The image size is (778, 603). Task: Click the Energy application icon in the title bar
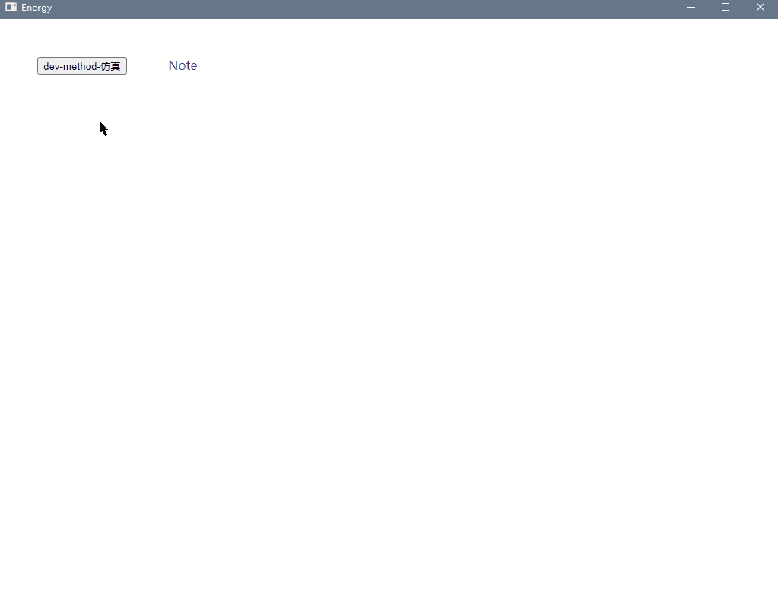(11, 7)
